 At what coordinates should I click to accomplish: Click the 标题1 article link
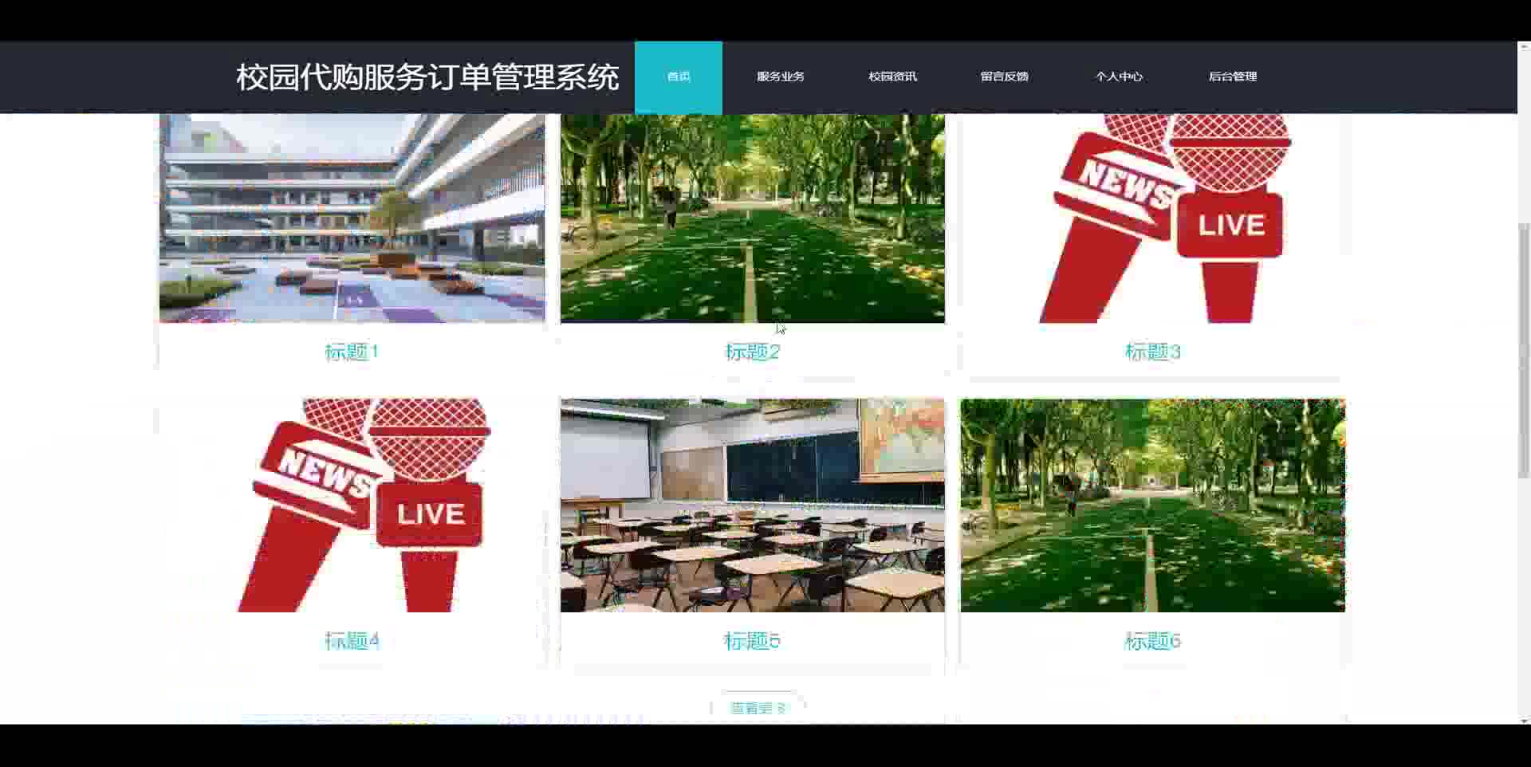pos(352,352)
